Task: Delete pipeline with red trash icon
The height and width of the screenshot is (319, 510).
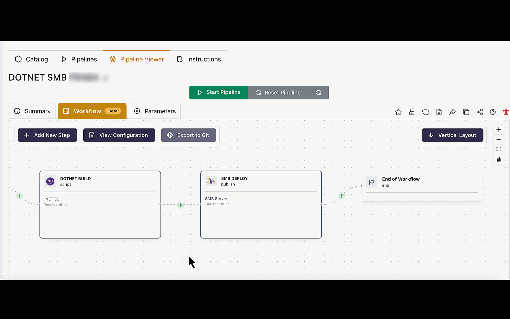Action: point(506,112)
